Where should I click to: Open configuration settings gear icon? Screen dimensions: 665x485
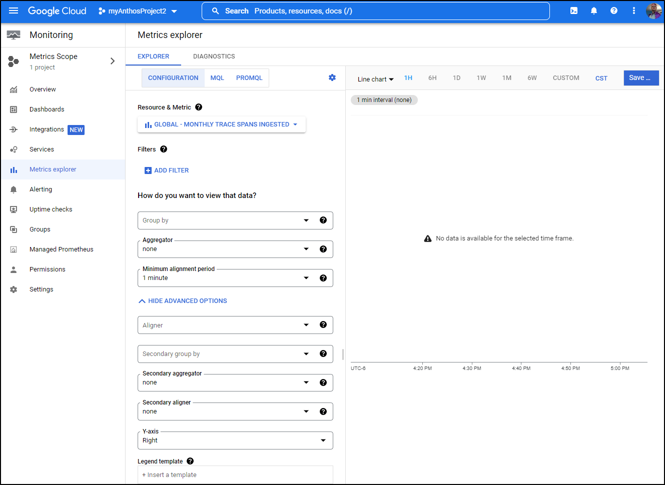coord(332,77)
